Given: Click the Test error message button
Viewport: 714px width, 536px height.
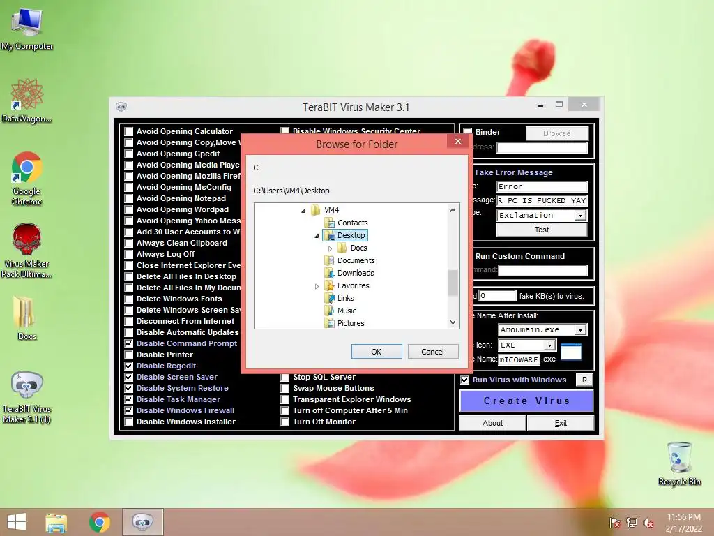Looking at the screenshot, I should tap(542, 230).
